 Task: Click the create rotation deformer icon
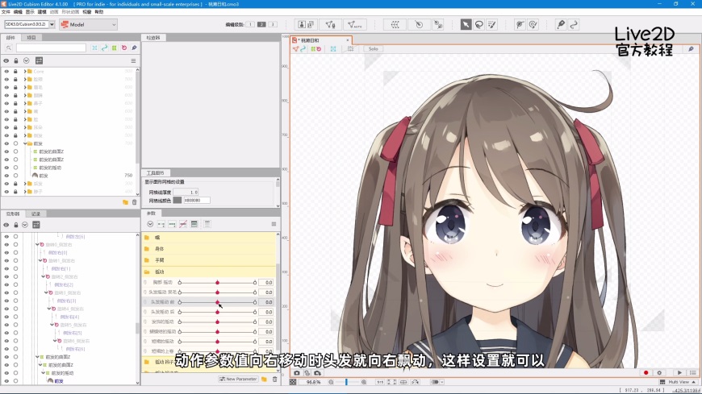click(x=419, y=25)
